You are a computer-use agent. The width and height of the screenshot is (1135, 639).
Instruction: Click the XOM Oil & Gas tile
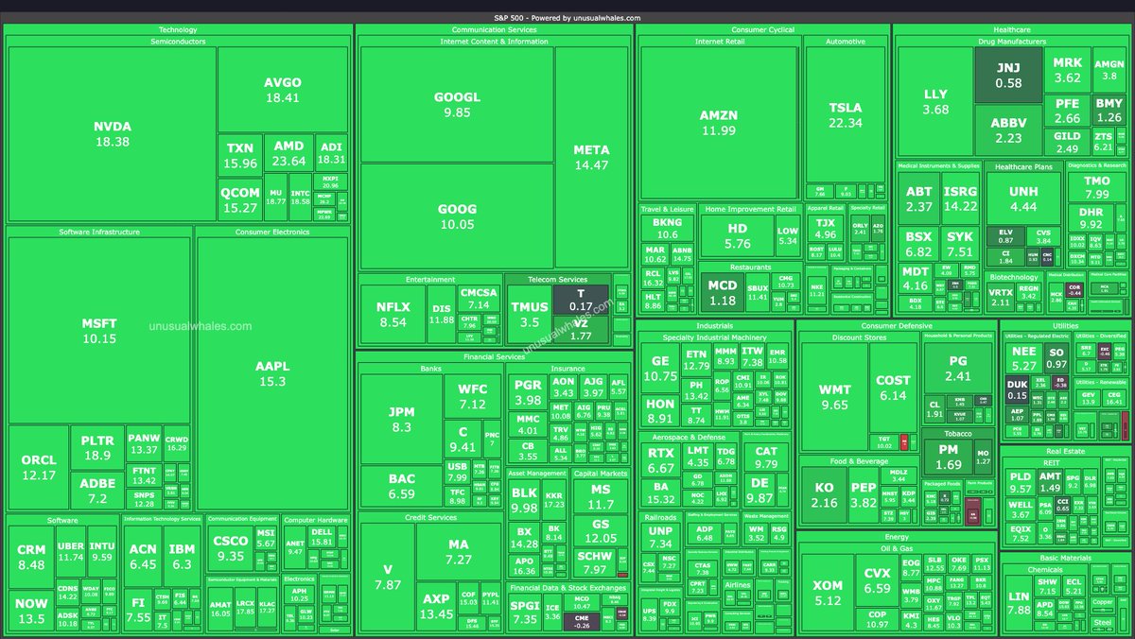click(x=829, y=591)
